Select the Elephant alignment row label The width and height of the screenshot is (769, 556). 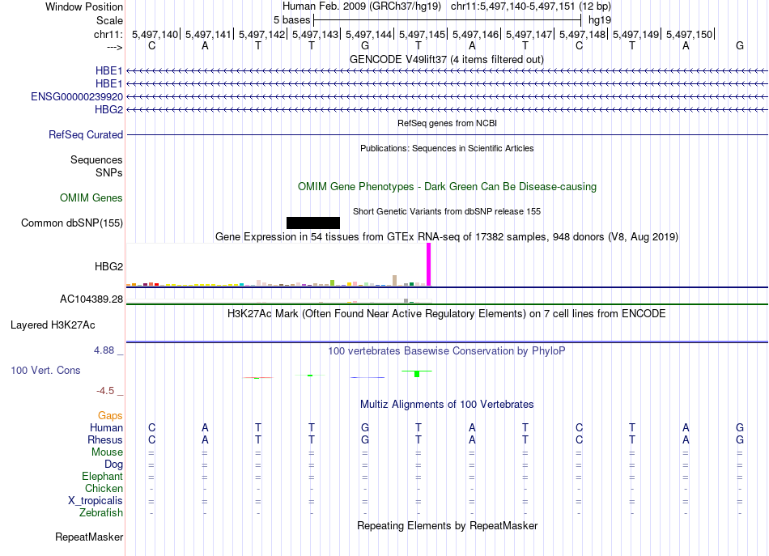(x=102, y=476)
